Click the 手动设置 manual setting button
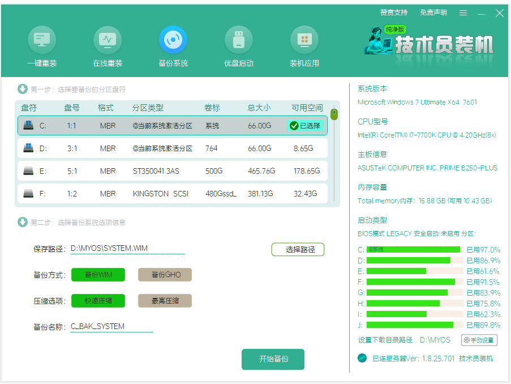 point(479,340)
